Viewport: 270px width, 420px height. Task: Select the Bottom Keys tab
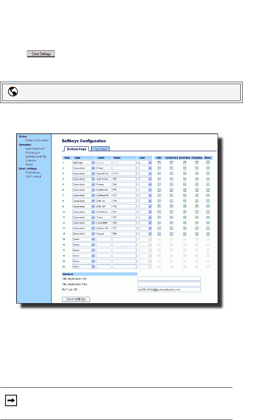pos(76,149)
